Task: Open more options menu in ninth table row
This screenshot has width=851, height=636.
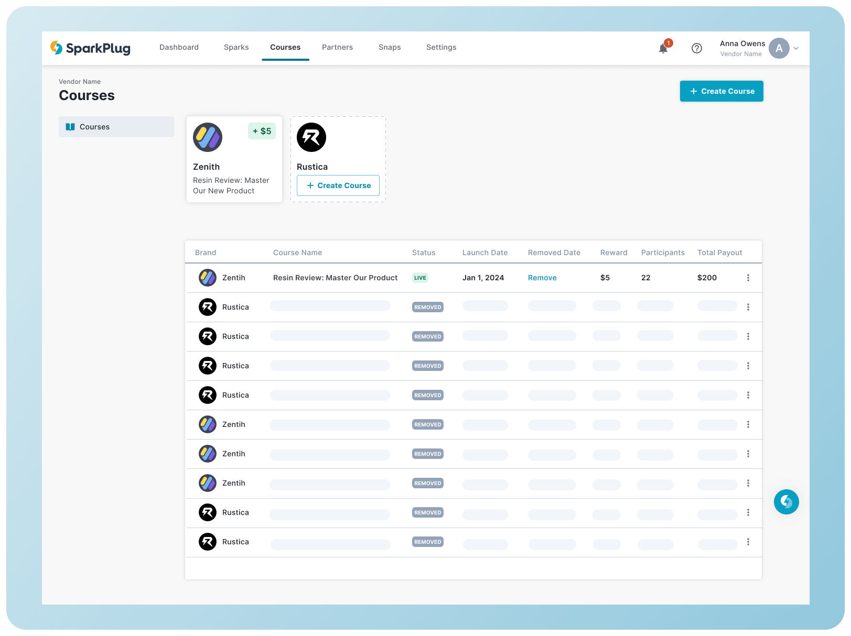Action: pyautogui.click(x=748, y=512)
